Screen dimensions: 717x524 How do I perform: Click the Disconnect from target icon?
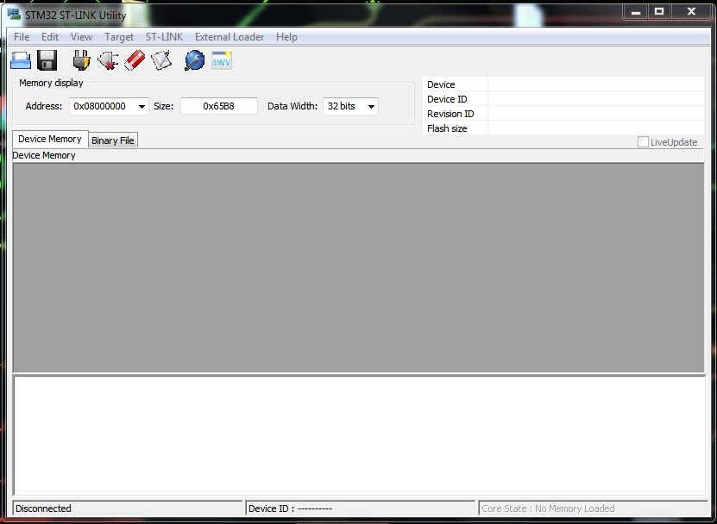(108, 60)
